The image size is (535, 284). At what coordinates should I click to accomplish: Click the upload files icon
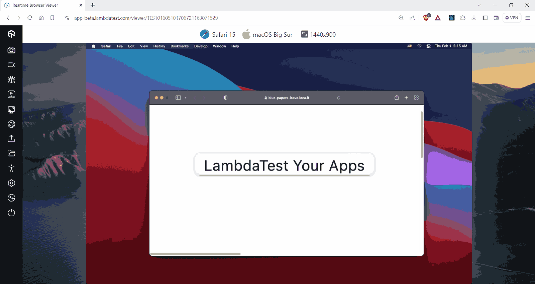[11, 138]
